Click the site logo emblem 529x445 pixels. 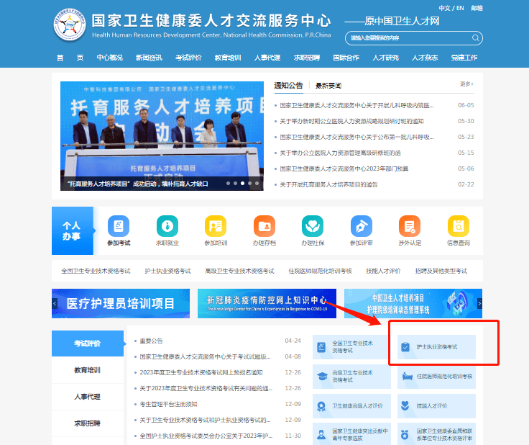coord(70,24)
